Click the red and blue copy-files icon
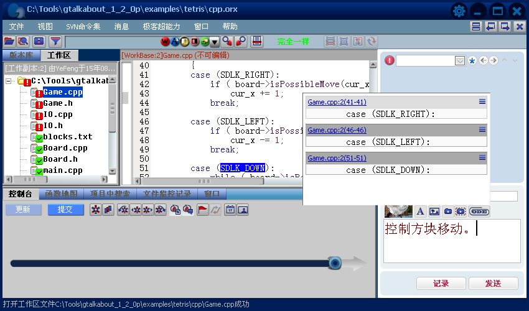529x311 pixels. (108, 210)
